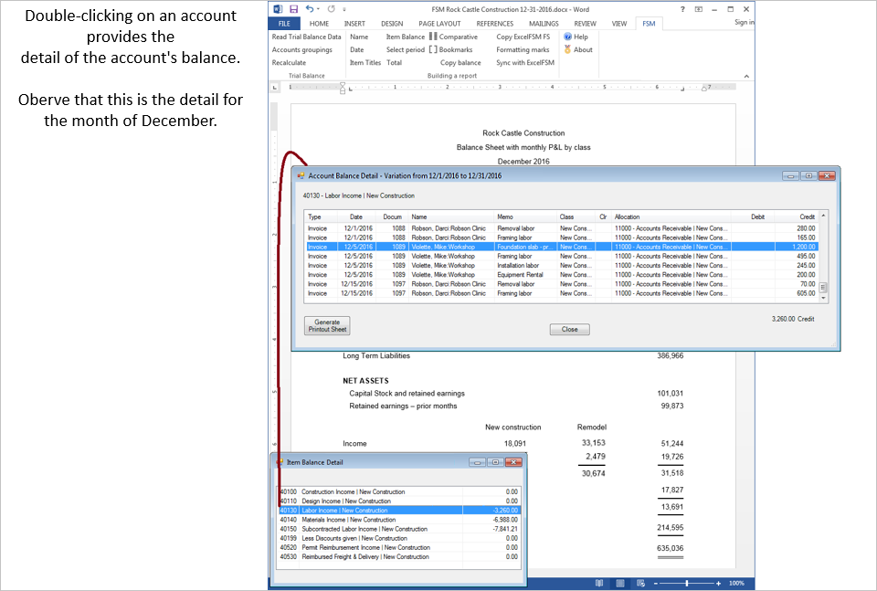Collapse the ribbon with the chevron arrow
Viewport: 877px width, 591px height.
(746, 76)
